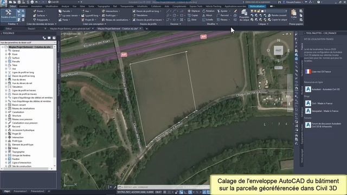Viewport: 347px width, 195px height.
Task: Toggle layer freeze sun icon
Action: tap(255, 11)
